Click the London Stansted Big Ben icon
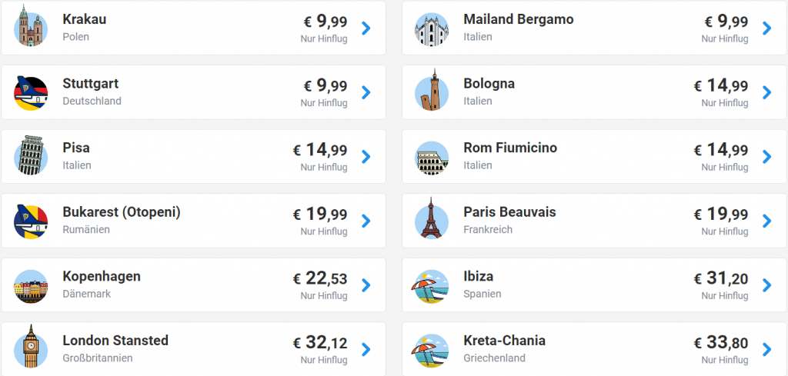This screenshot has width=788, height=376. click(x=31, y=347)
